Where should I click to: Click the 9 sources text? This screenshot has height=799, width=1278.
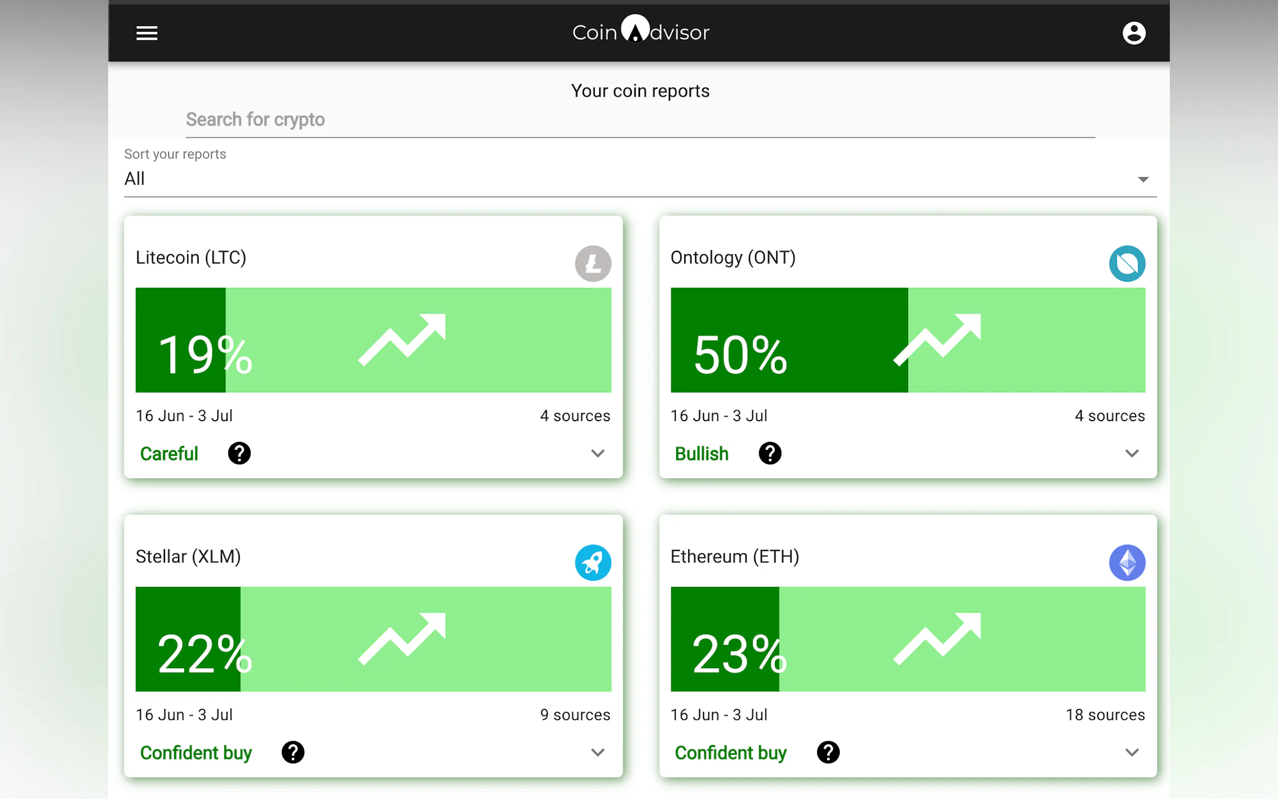click(x=575, y=715)
